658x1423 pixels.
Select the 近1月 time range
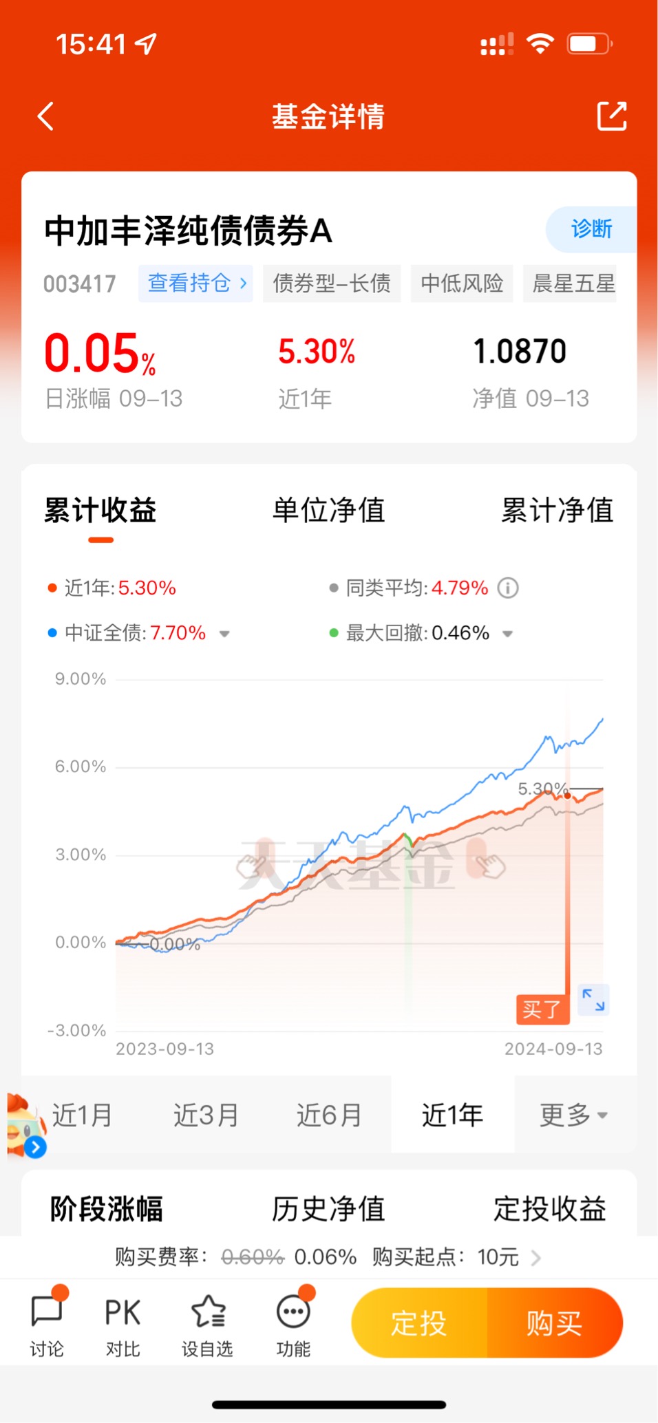pyautogui.click(x=83, y=1115)
